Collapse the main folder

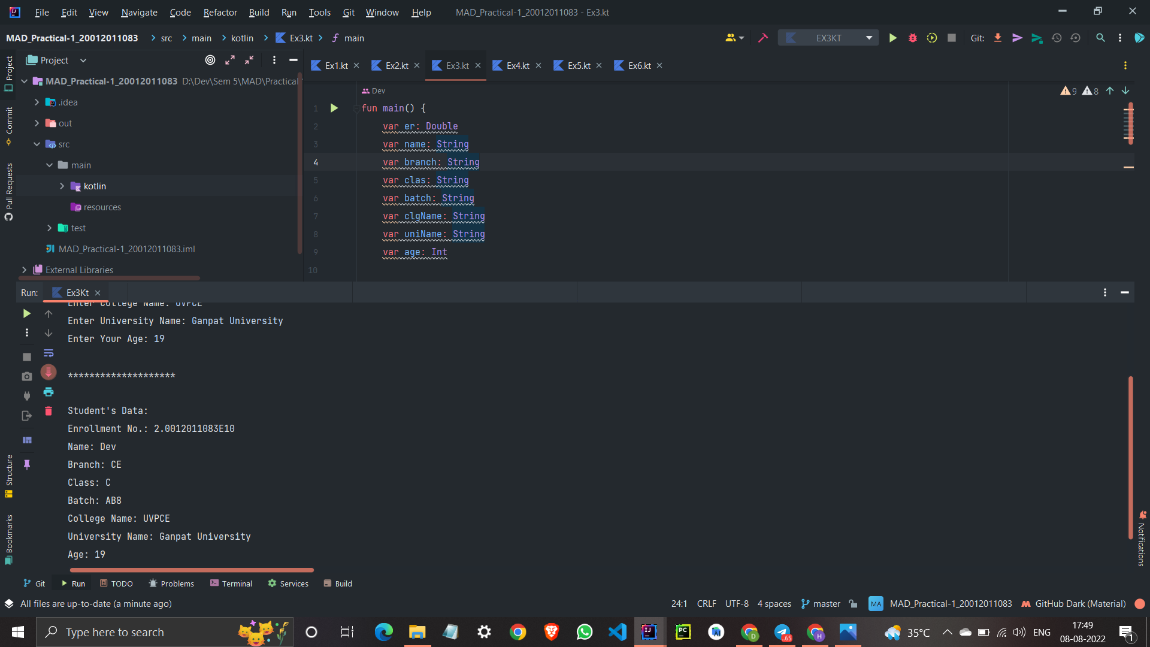[49, 165]
